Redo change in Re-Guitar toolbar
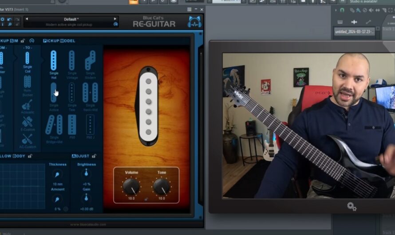 [17, 20]
